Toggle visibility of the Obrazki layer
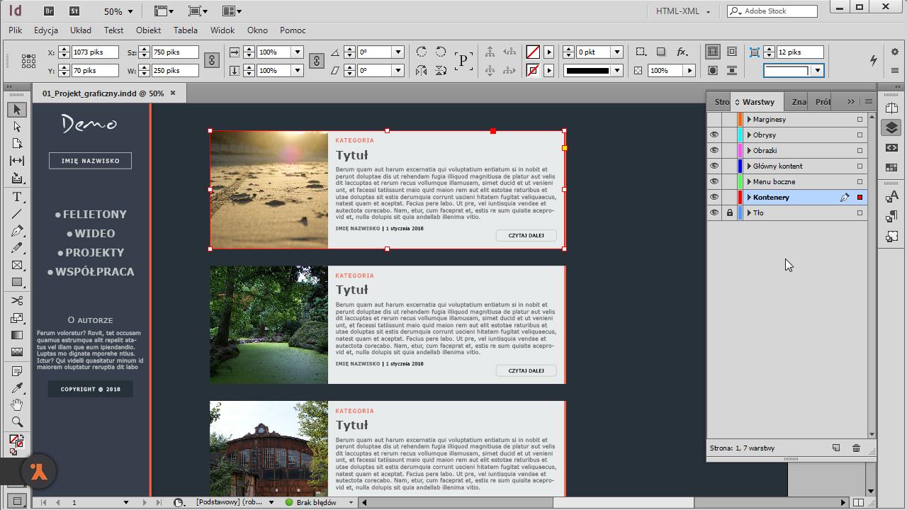907x510 pixels. pos(714,150)
